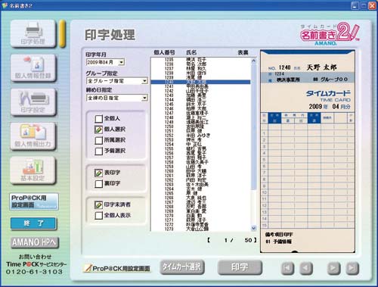The height and width of the screenshot is (287, 378).
Task: Uncheck the 印字未済者 checkbox
Action: point(99,204)
